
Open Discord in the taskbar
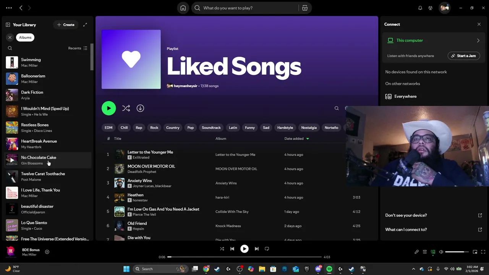[x=318, y=269]
